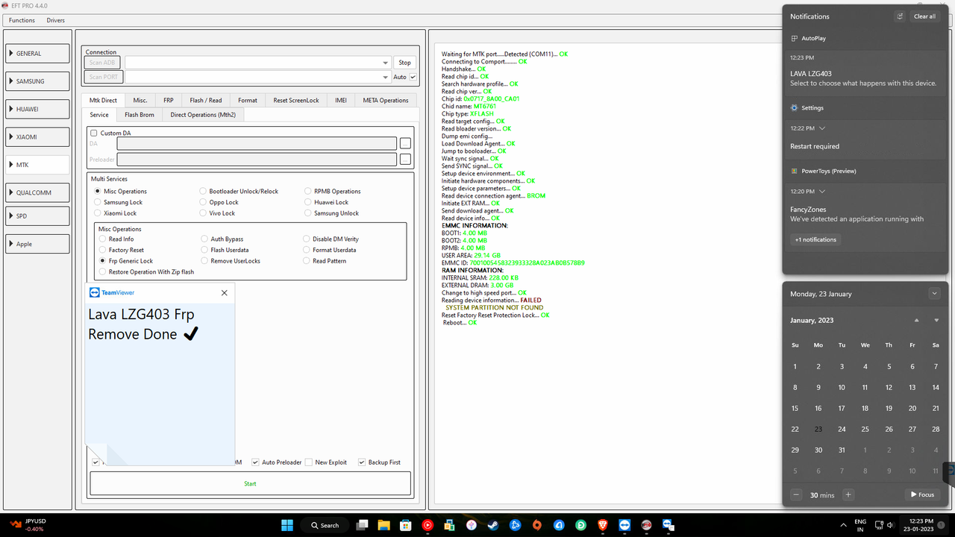Select Misc Operations radio button

point(98,192)
